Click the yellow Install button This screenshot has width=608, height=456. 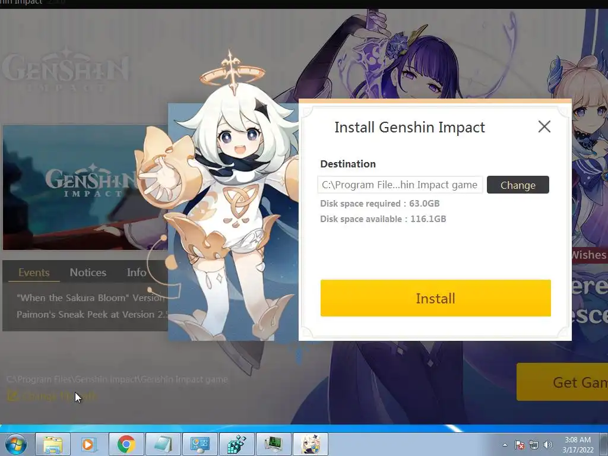point(435,298)
